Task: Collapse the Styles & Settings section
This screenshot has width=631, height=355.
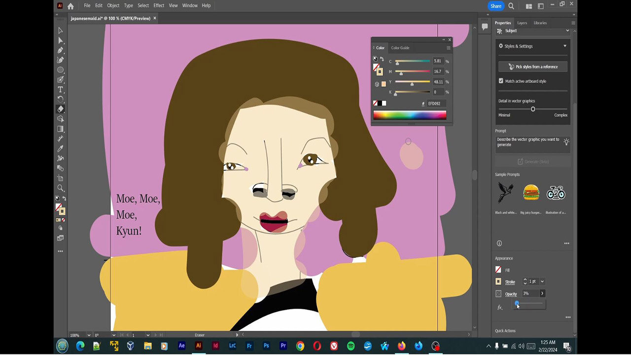Action: click(565, 46)
